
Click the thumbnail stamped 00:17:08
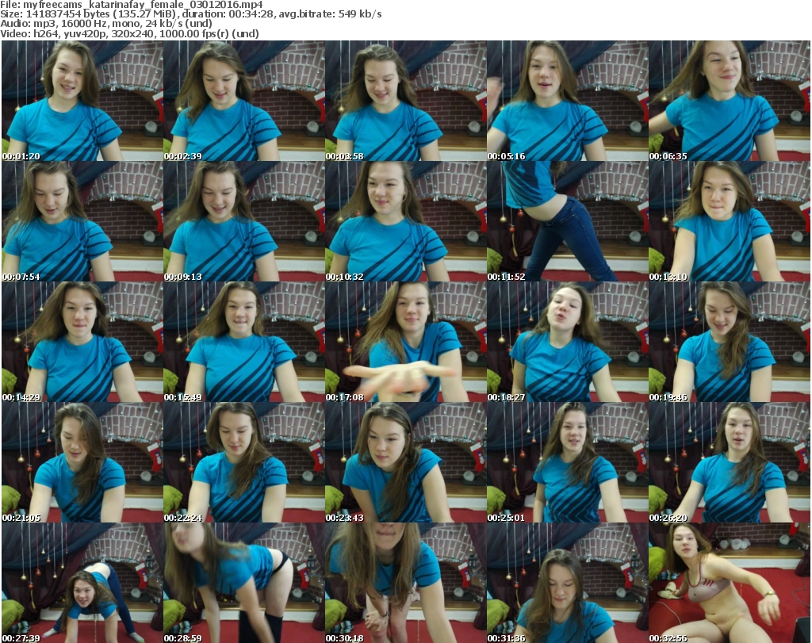[405, 343]
